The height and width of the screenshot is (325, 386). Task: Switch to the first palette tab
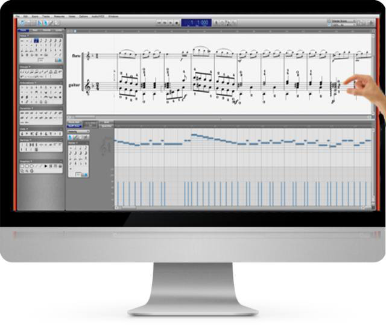tap(24, 29)
